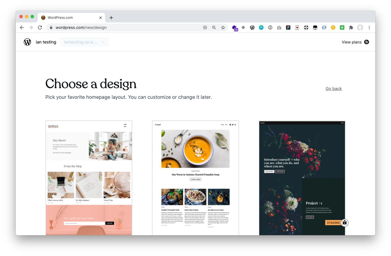This screenshot has height=256, width=391.
Task: Open the Chrome three-dot menu
Action: [369, 28]
